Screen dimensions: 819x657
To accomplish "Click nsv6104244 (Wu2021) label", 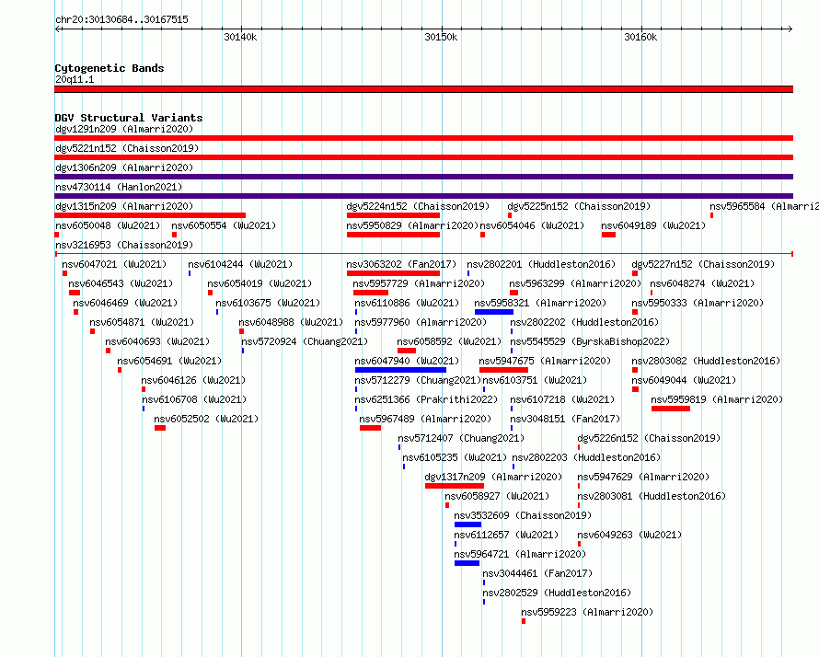I will [x=240, y=264].
